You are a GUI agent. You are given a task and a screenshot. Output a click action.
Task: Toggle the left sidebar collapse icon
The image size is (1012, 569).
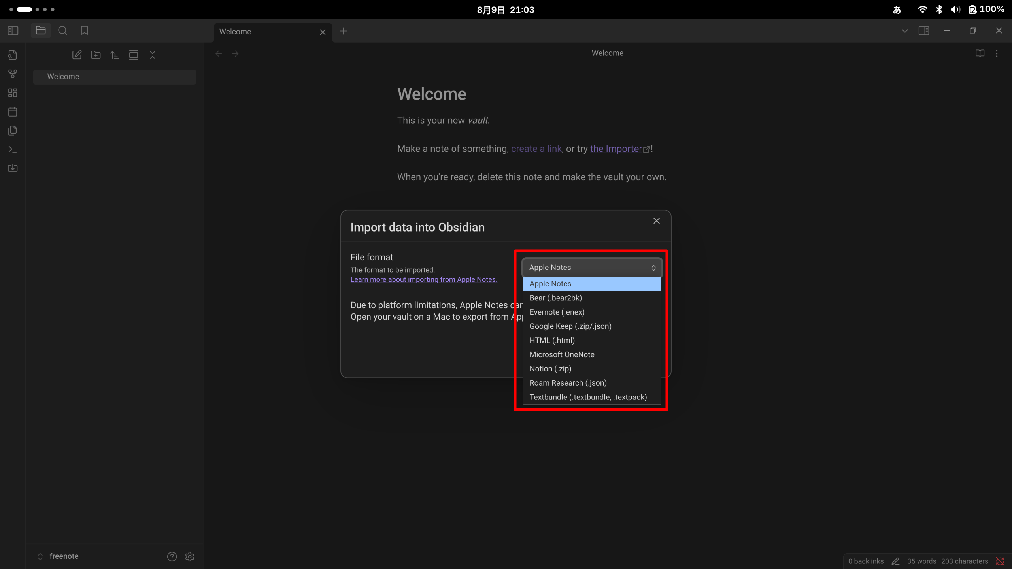click(x=13, y=31)
